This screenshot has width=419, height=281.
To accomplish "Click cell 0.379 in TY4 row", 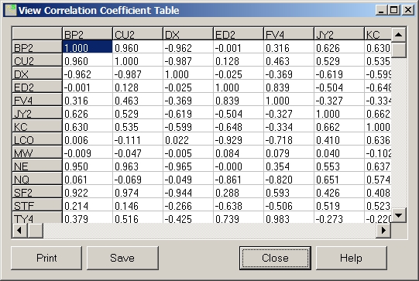I will 88,218.
